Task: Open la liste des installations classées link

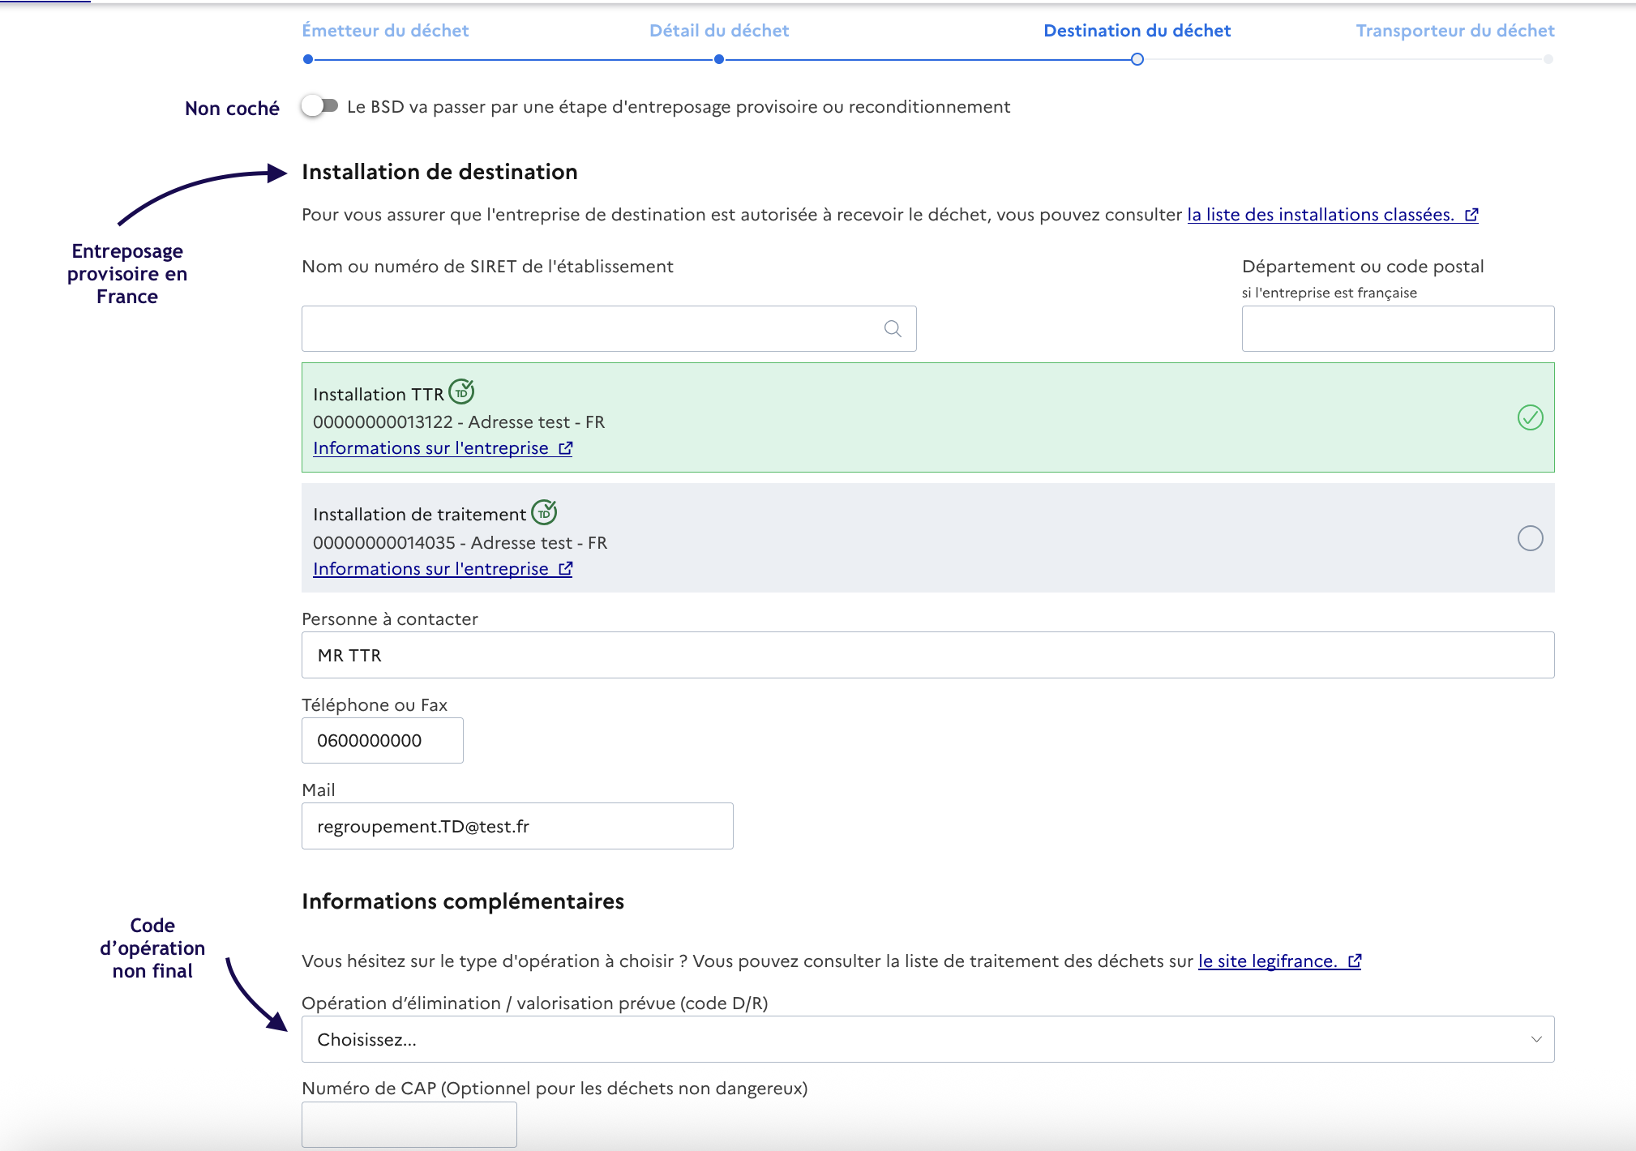Action: 1320,215
